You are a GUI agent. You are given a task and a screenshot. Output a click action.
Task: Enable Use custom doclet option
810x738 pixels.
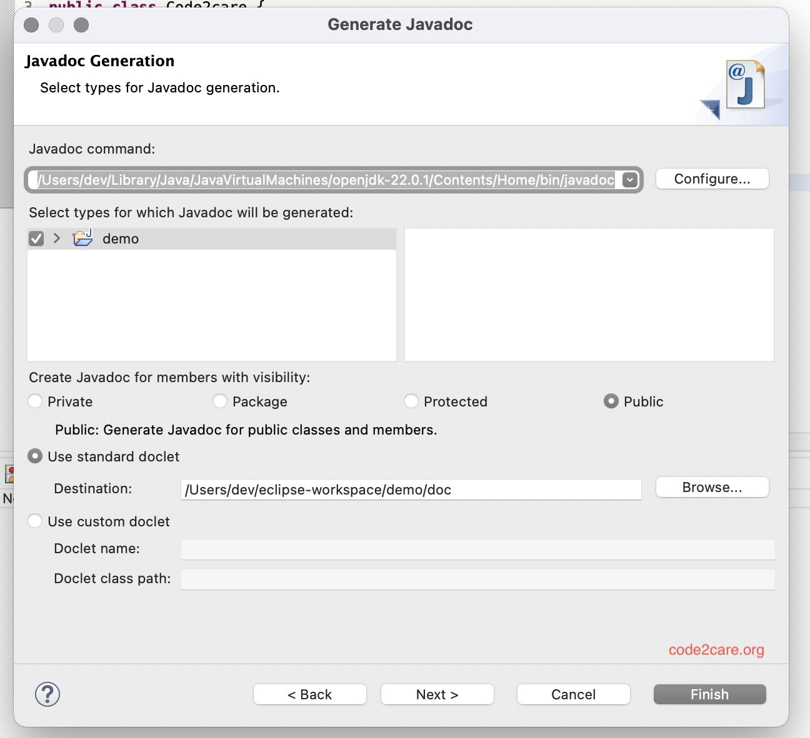pyautogui.click(x=35, y=521)
